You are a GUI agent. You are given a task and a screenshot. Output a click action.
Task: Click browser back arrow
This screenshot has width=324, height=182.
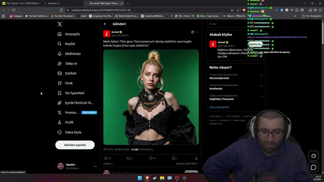tap(4, 10)
